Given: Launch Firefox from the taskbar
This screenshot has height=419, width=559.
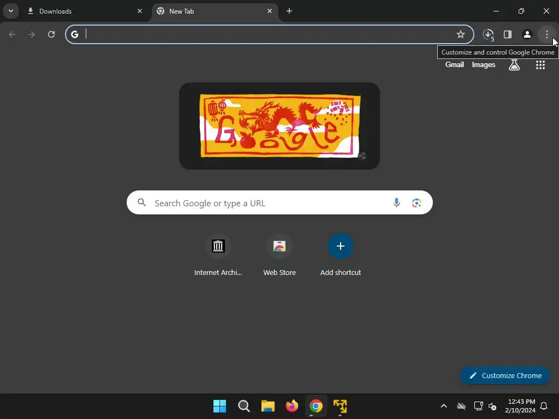Looking at the screenshot, I should tap(292, 406).
